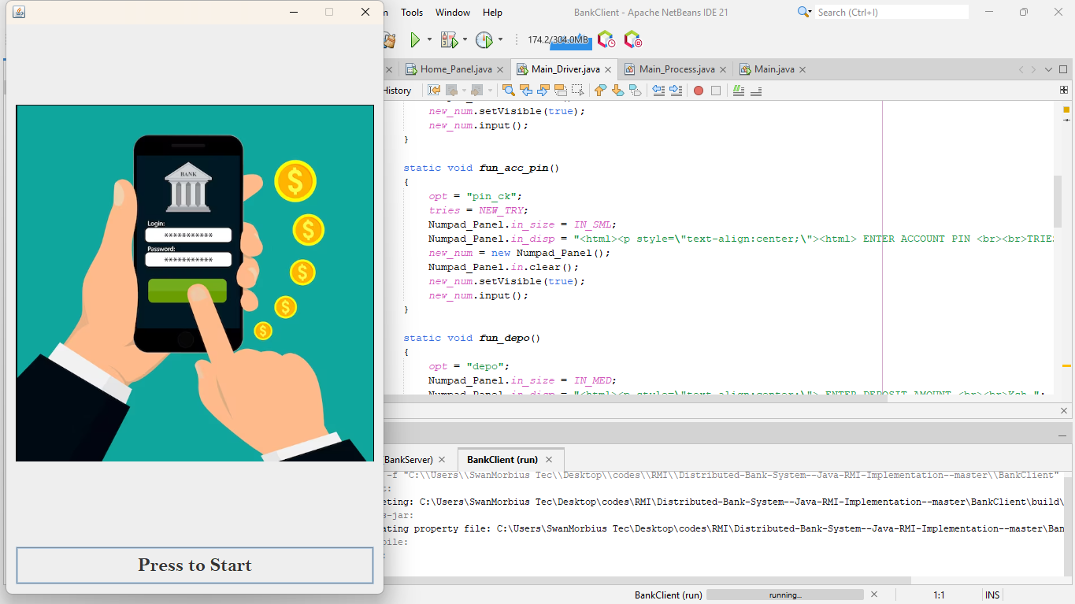Toggle Rectangular Selection in editor toolbar

pyautogui.click(x=578, y=91)
